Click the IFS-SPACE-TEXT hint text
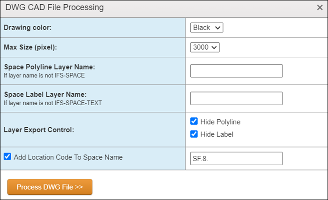 point(78,103)
